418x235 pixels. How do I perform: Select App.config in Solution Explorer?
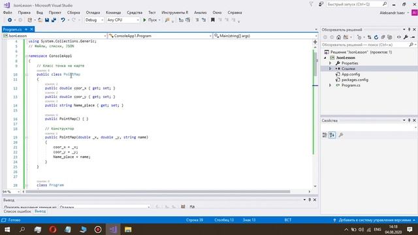[351, 74]
